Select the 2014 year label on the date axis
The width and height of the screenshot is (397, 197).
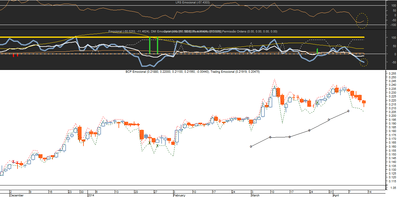[91, 195]
